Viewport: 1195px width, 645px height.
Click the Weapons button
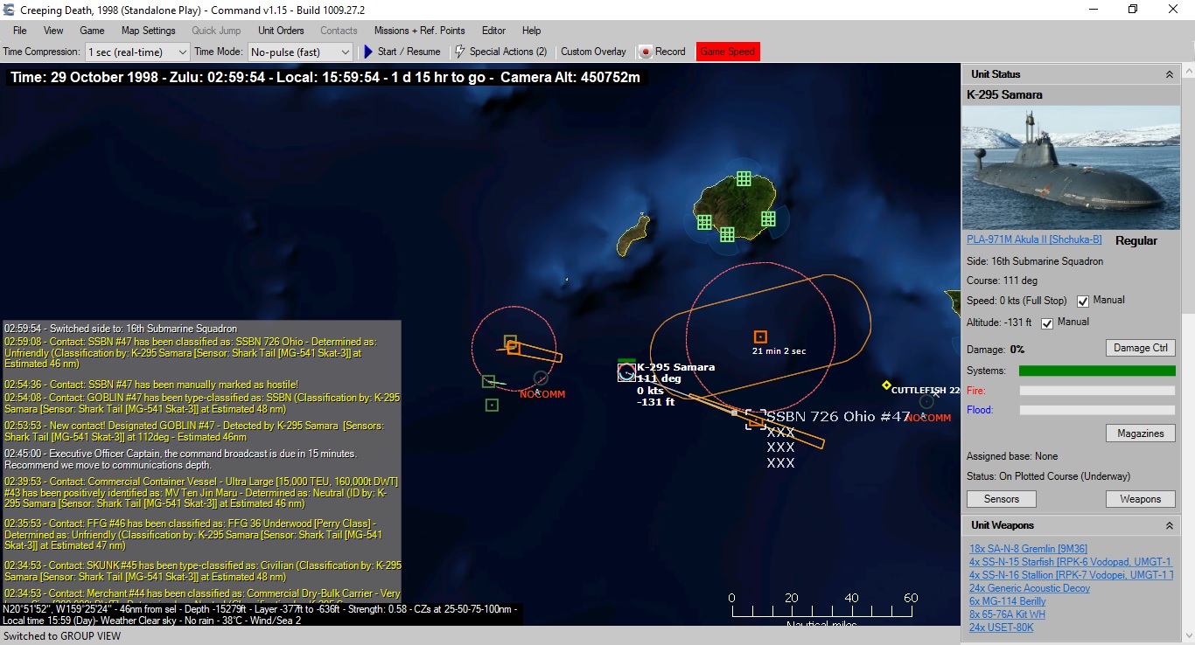click(x=1141, y=499)
